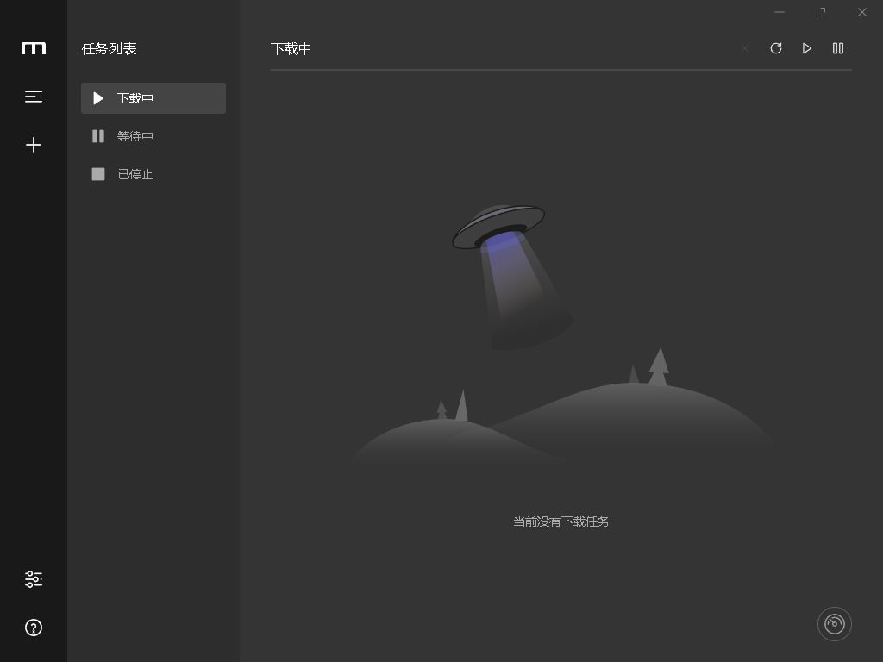This screenshot has width=883, height=662.
Task: Minimize the window
Action: point(780,12)
